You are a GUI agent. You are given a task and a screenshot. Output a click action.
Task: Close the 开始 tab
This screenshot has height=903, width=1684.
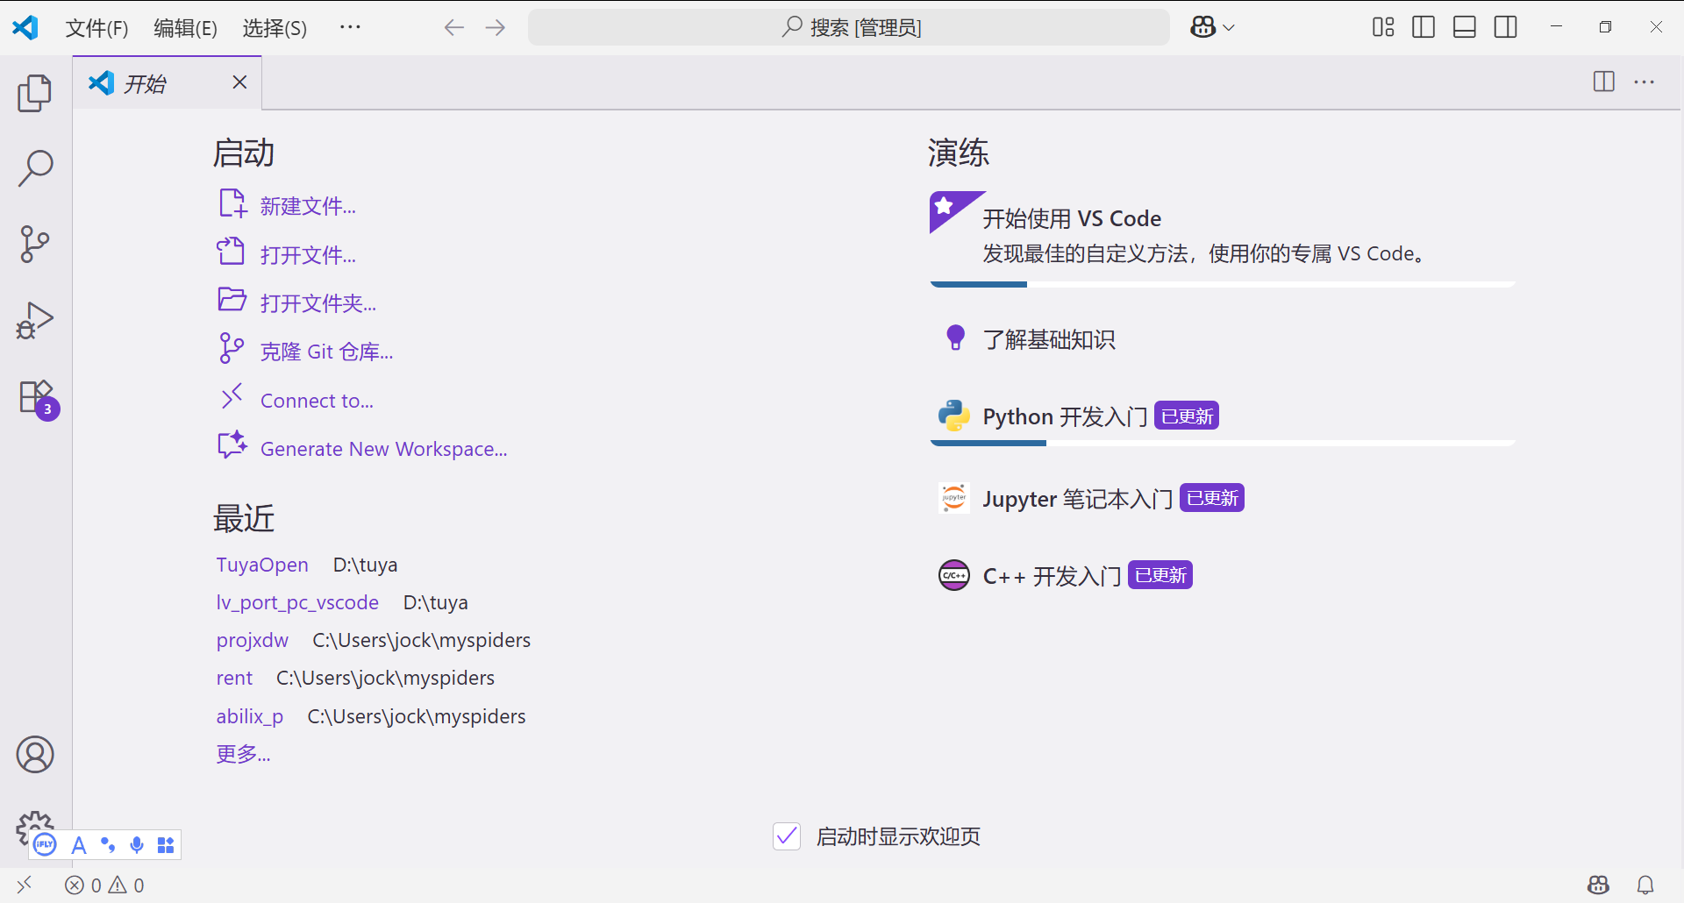click(x=239, y=82)
